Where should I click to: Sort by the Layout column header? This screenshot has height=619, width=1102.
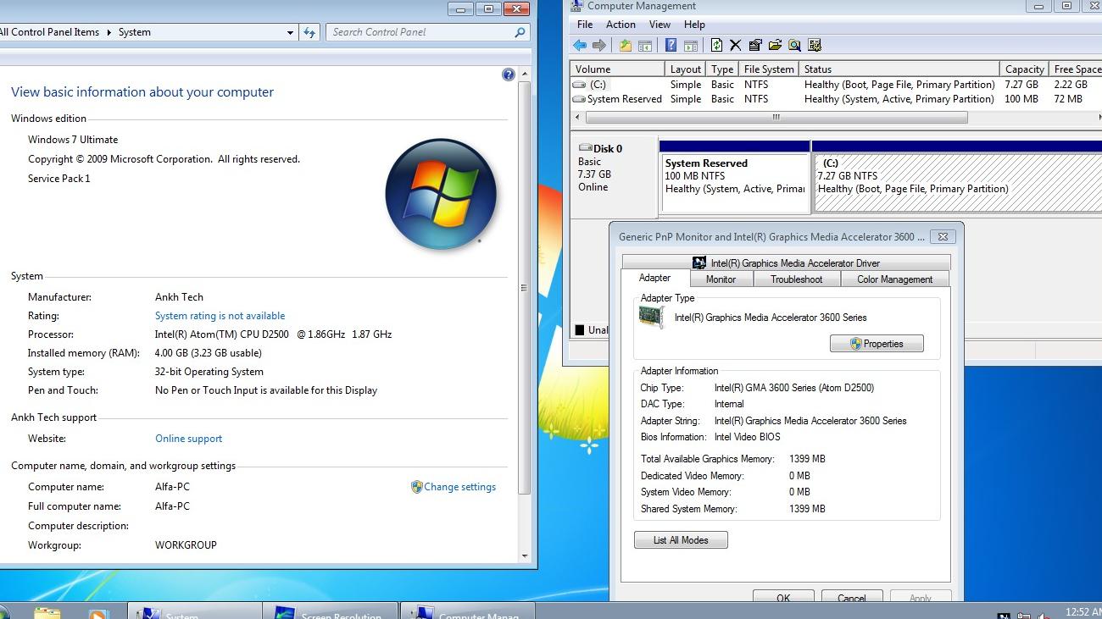click(x=686, y=69)
